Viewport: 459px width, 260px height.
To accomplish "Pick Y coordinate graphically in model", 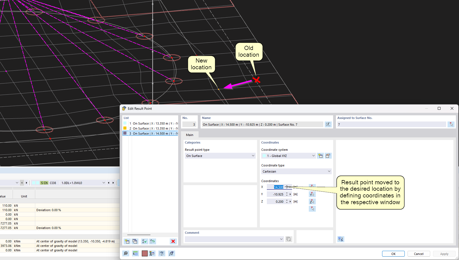I will [x=312, y=194].
